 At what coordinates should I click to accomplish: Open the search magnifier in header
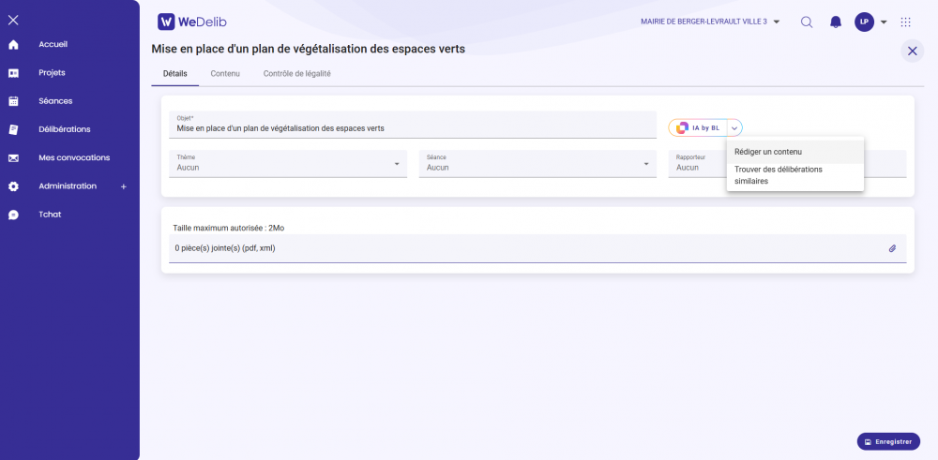[807, 22]
